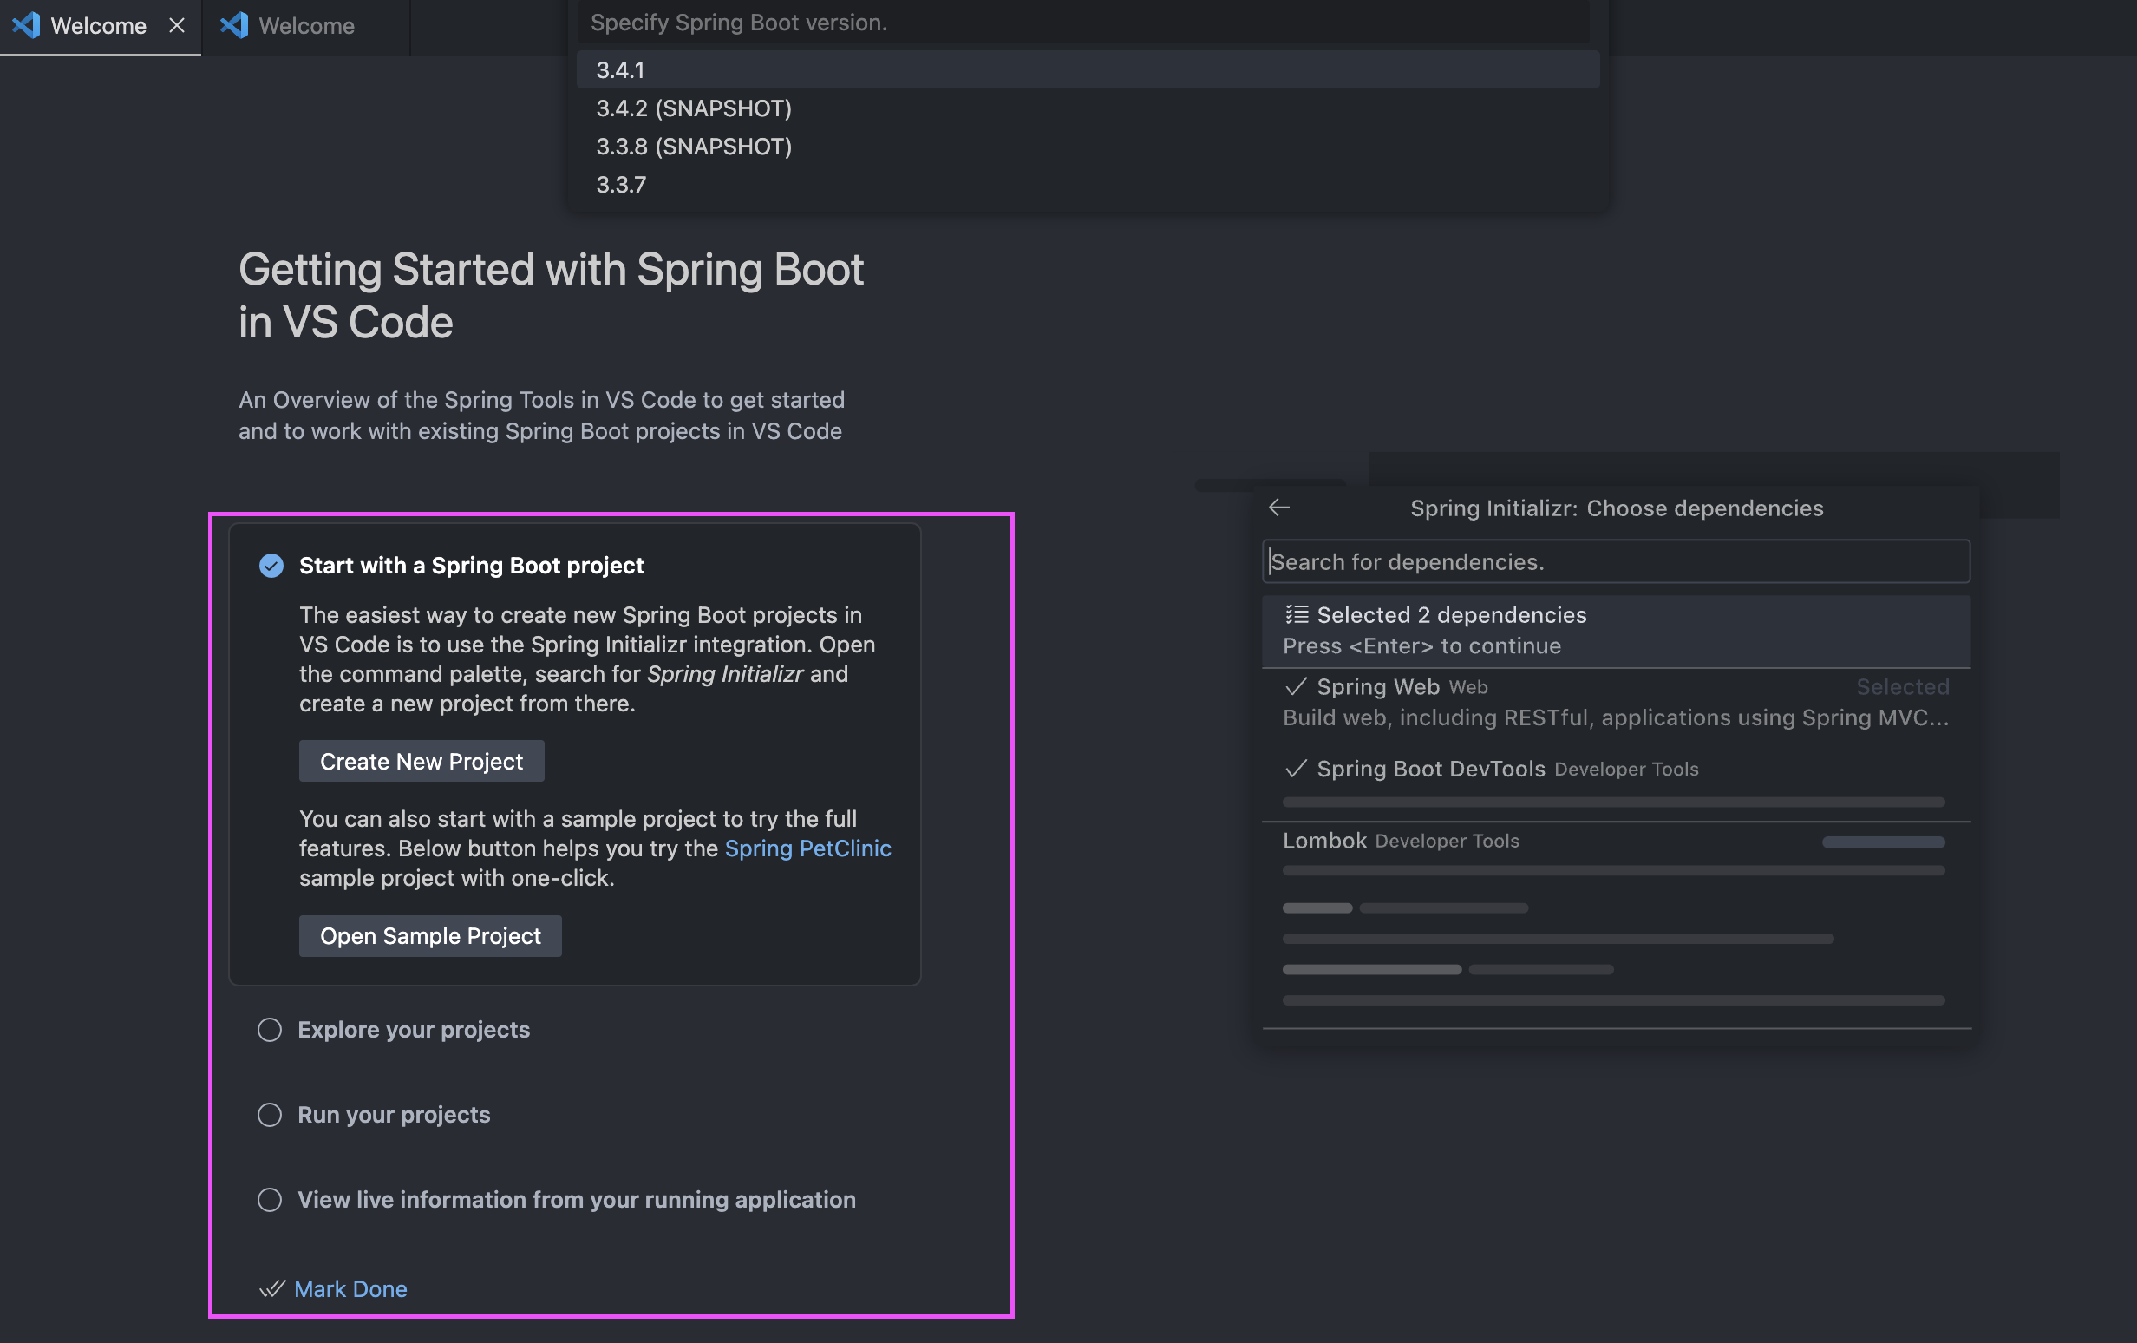Image resolution: width=2137 pixels, height=1343 pixels.
Task: Toggle the Spring Web dependency checkmark
Action: pos(1296,687)
